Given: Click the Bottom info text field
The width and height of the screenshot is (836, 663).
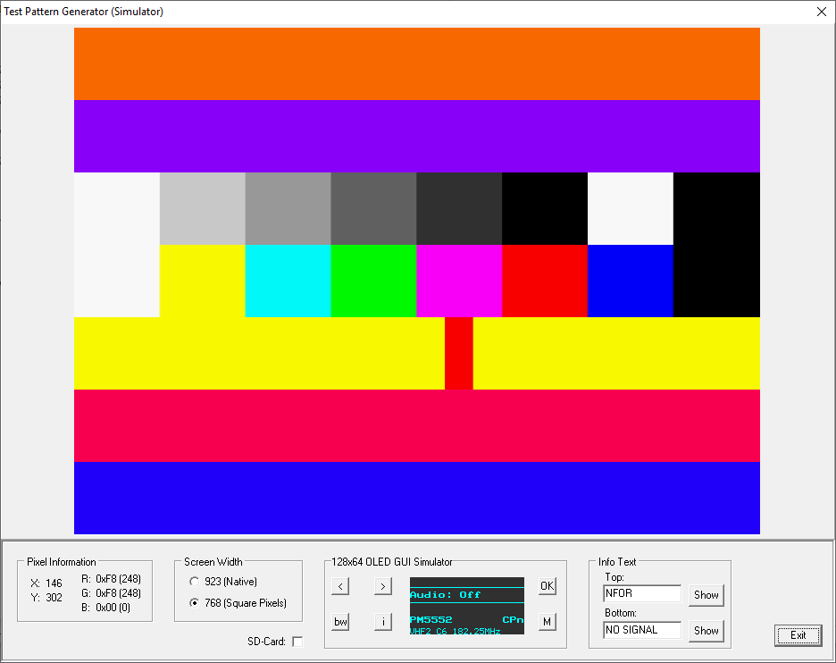Looking at the screenshot, I should (x=642, y=630).
